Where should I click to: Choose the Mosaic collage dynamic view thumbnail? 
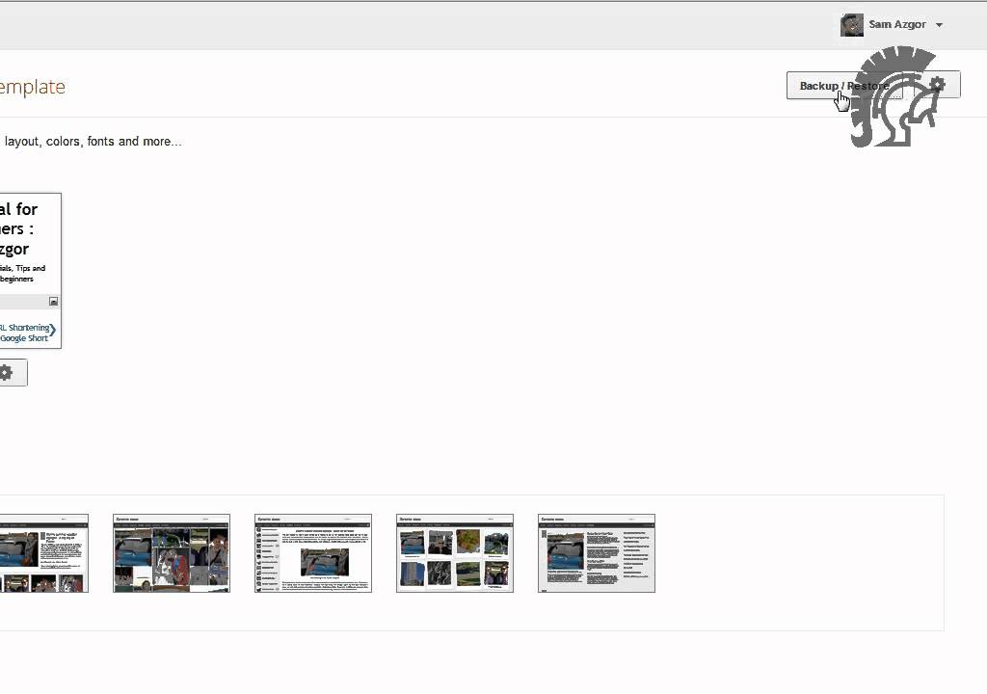[x=172, y=553]
